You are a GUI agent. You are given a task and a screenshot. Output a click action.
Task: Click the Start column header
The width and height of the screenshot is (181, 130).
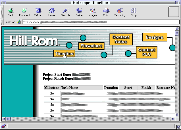point(128,88)
